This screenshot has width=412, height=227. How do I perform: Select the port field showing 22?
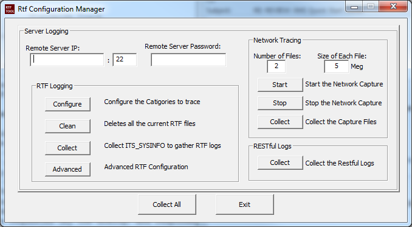tap(125, 60)
